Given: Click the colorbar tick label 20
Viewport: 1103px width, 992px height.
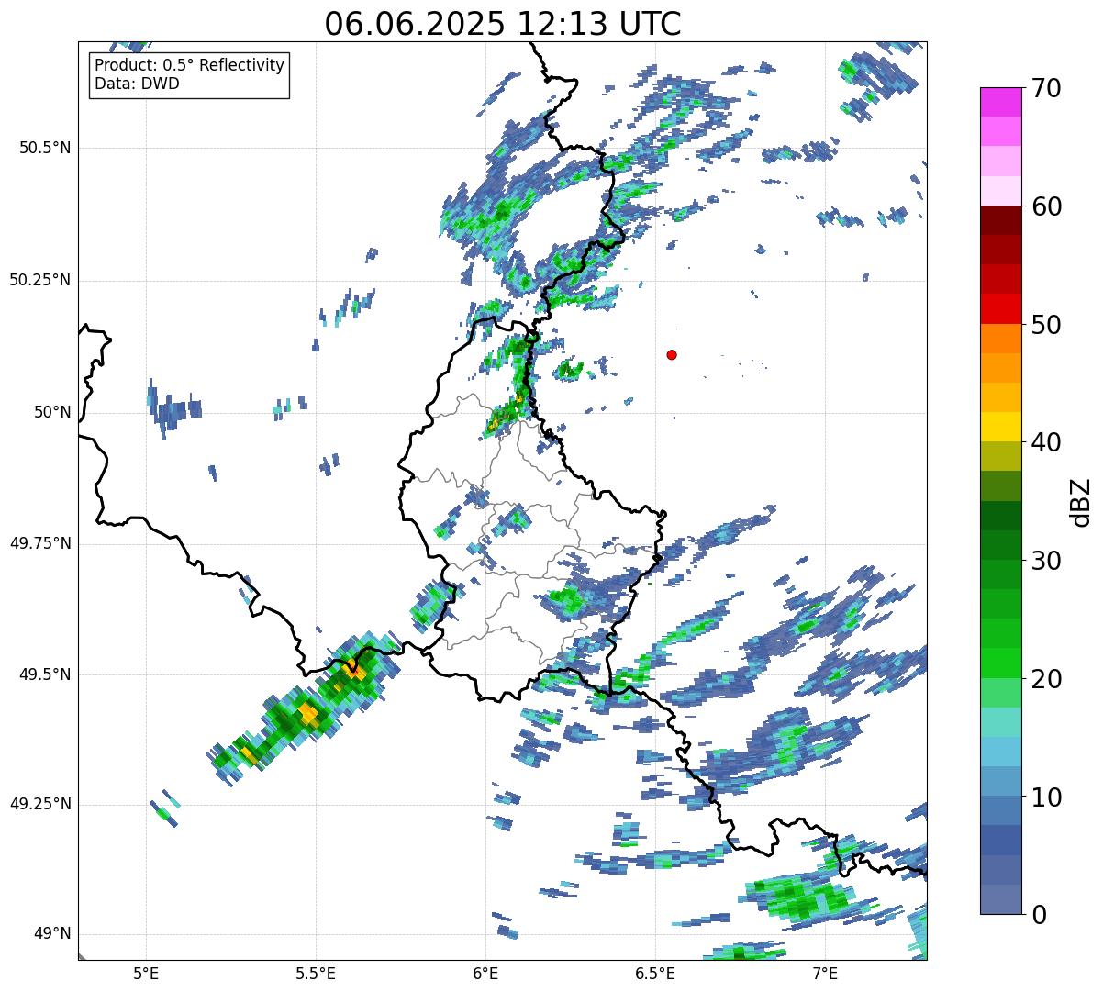Looking at the screenshot, I should pyautogui.click(x=1045, y=679).
